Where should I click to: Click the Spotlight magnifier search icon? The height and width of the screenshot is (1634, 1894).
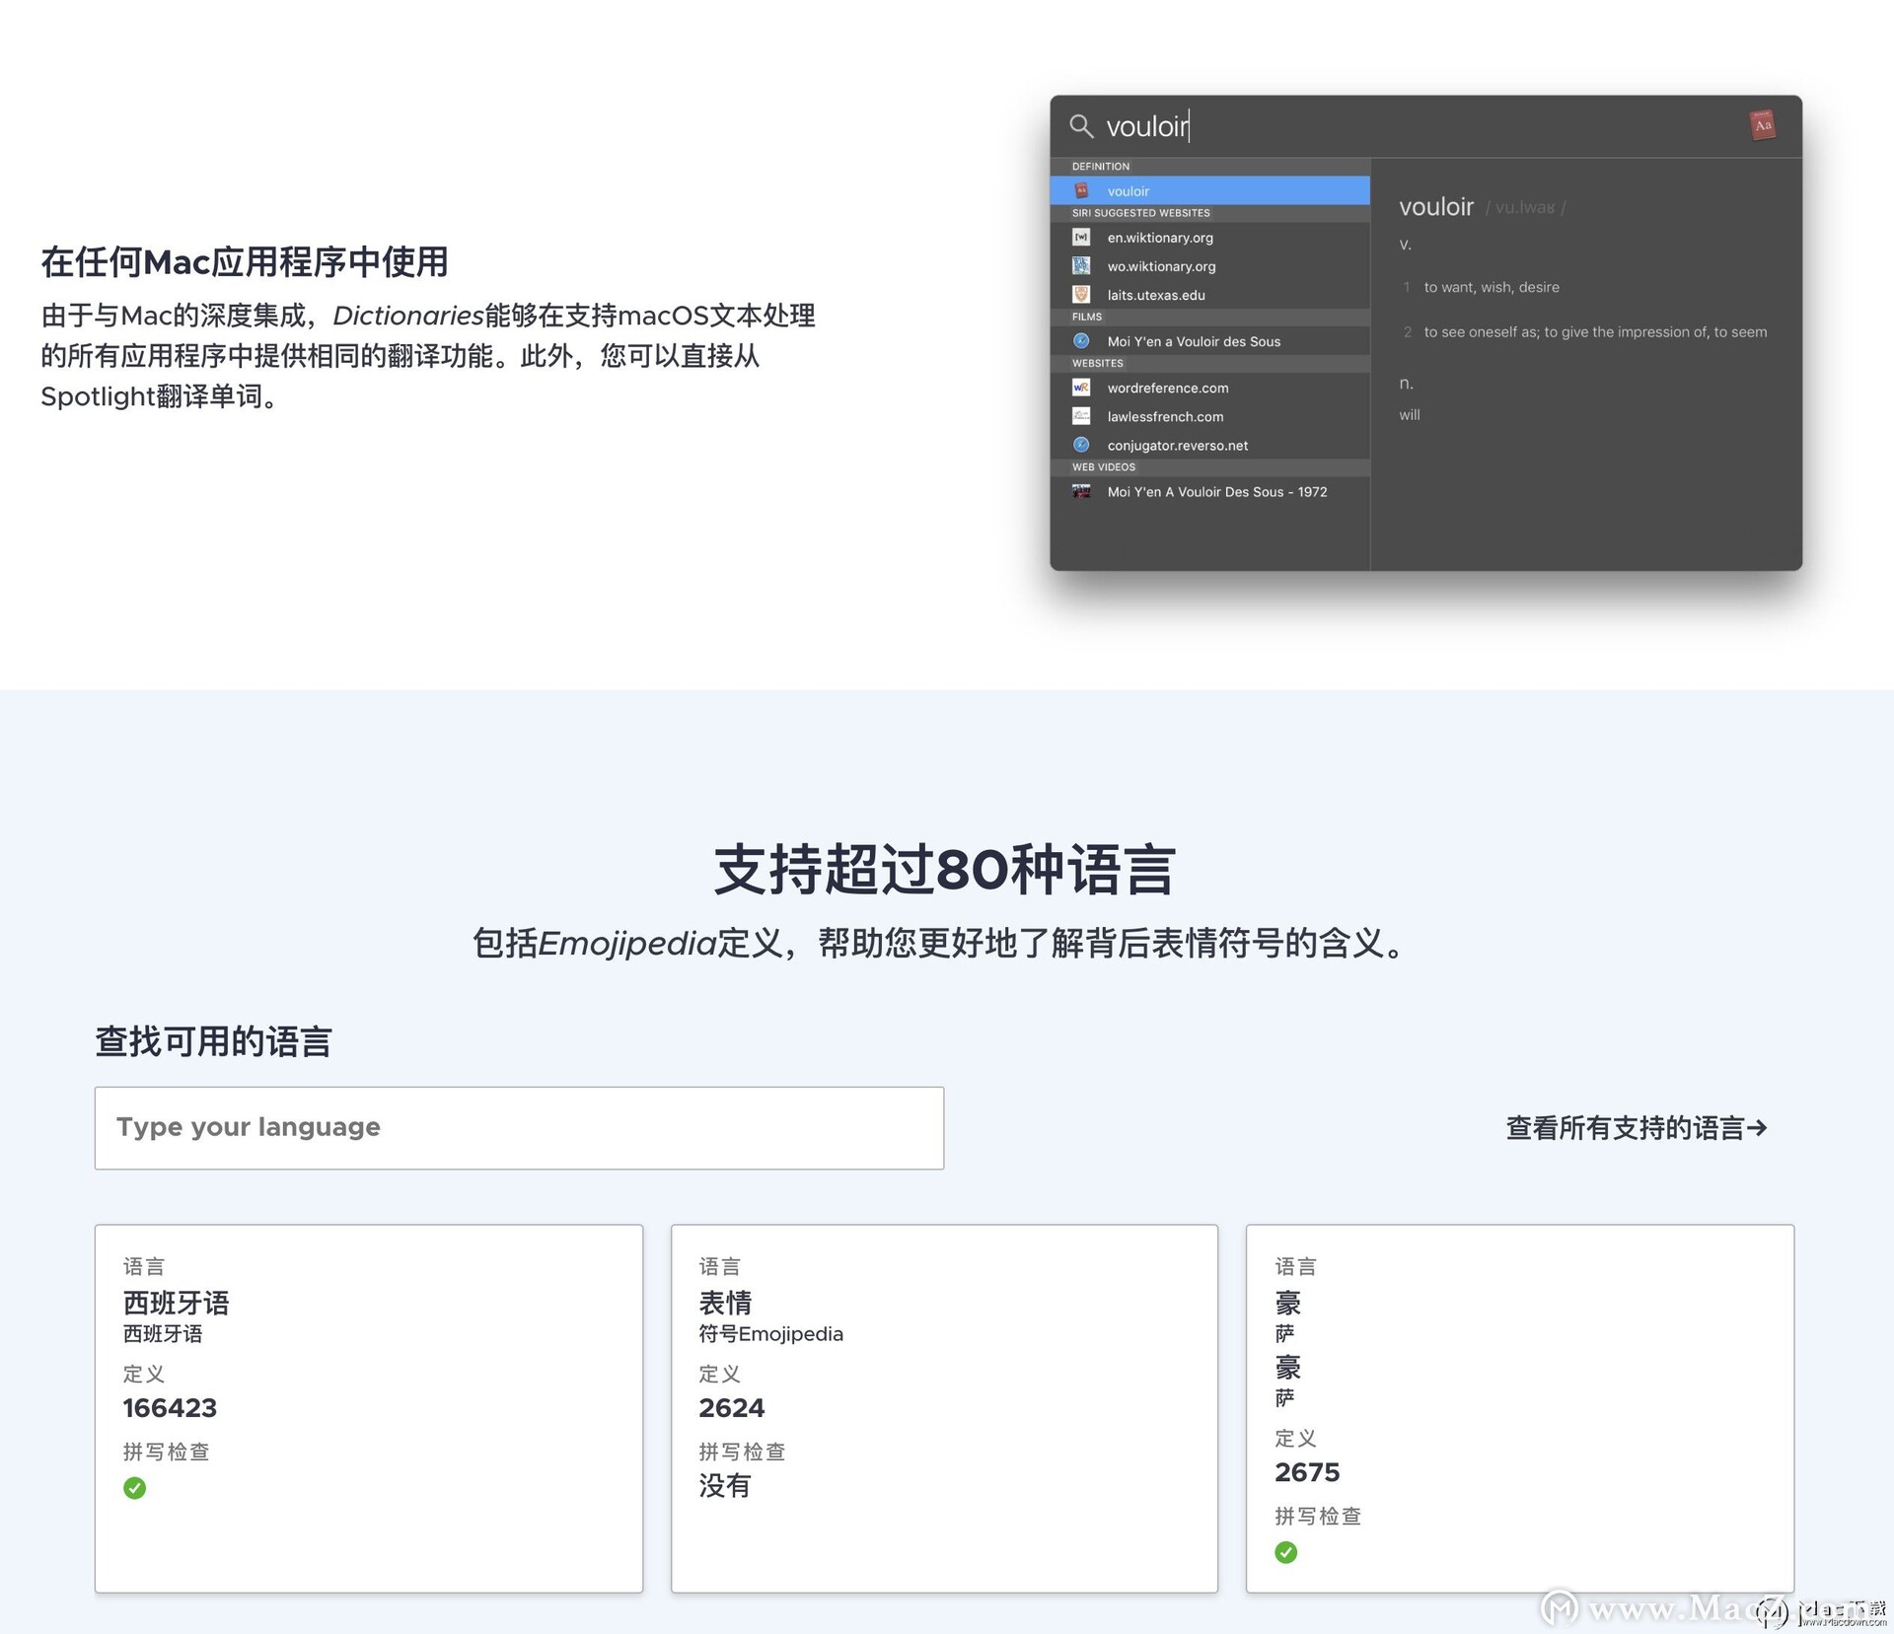1081,126
